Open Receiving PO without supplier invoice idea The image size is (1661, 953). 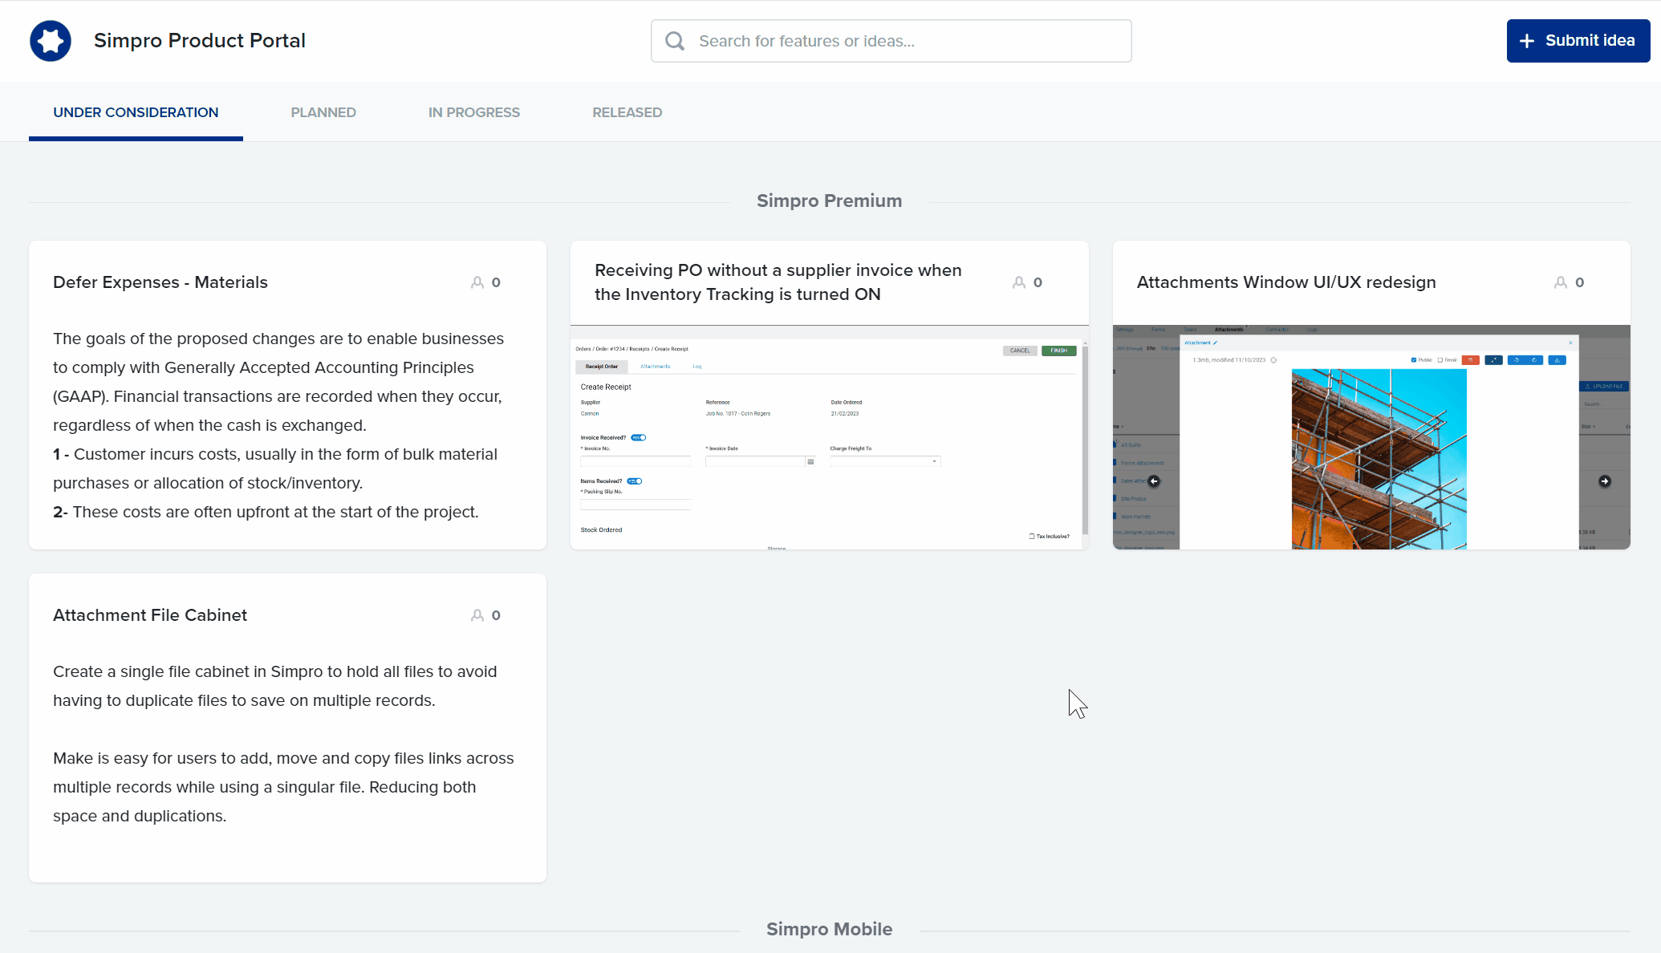[778, 282]
